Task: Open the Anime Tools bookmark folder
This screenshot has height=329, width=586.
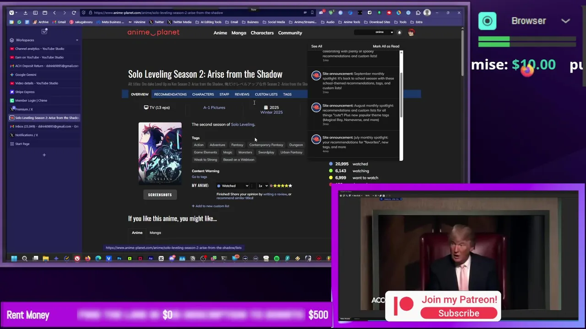Action: (x=350, y=22)
